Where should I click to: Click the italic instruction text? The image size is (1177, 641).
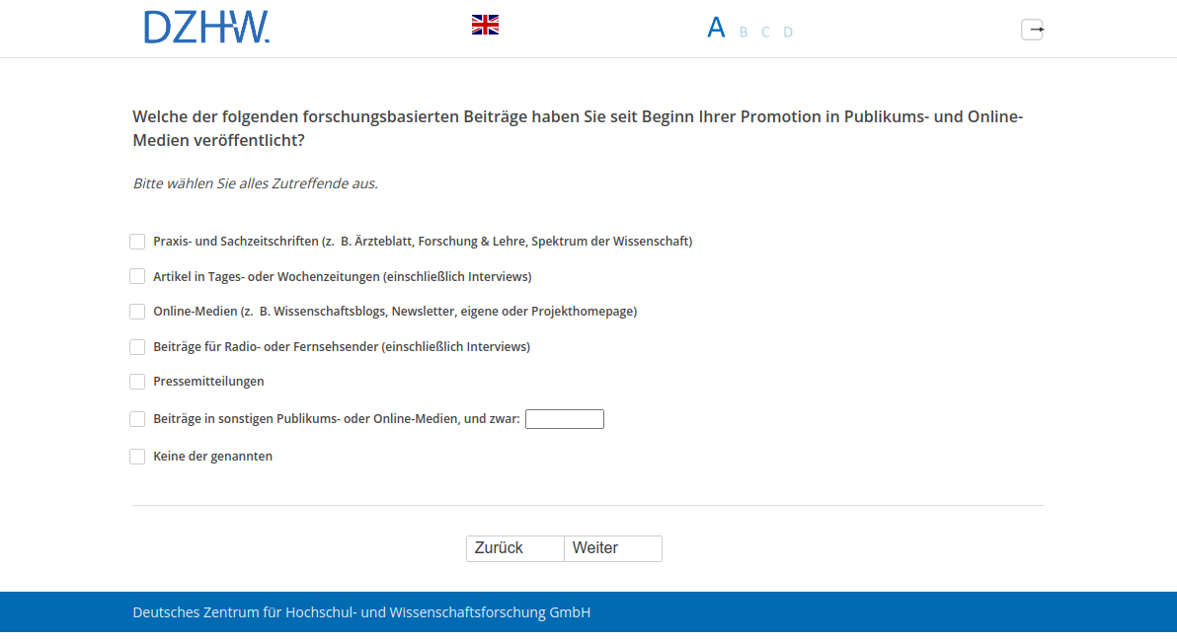click(255, 183)
